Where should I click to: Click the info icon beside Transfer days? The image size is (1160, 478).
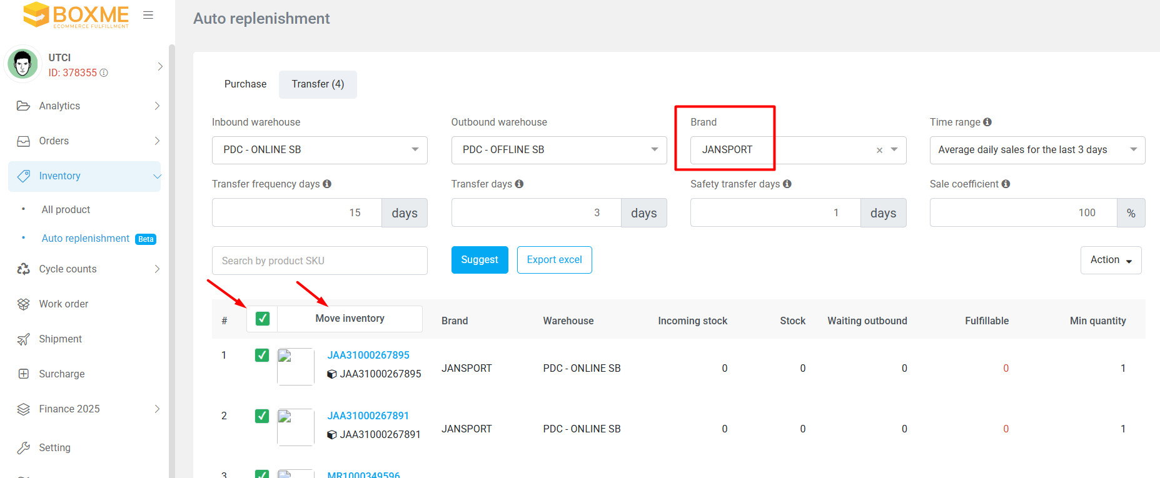point(520,184)
